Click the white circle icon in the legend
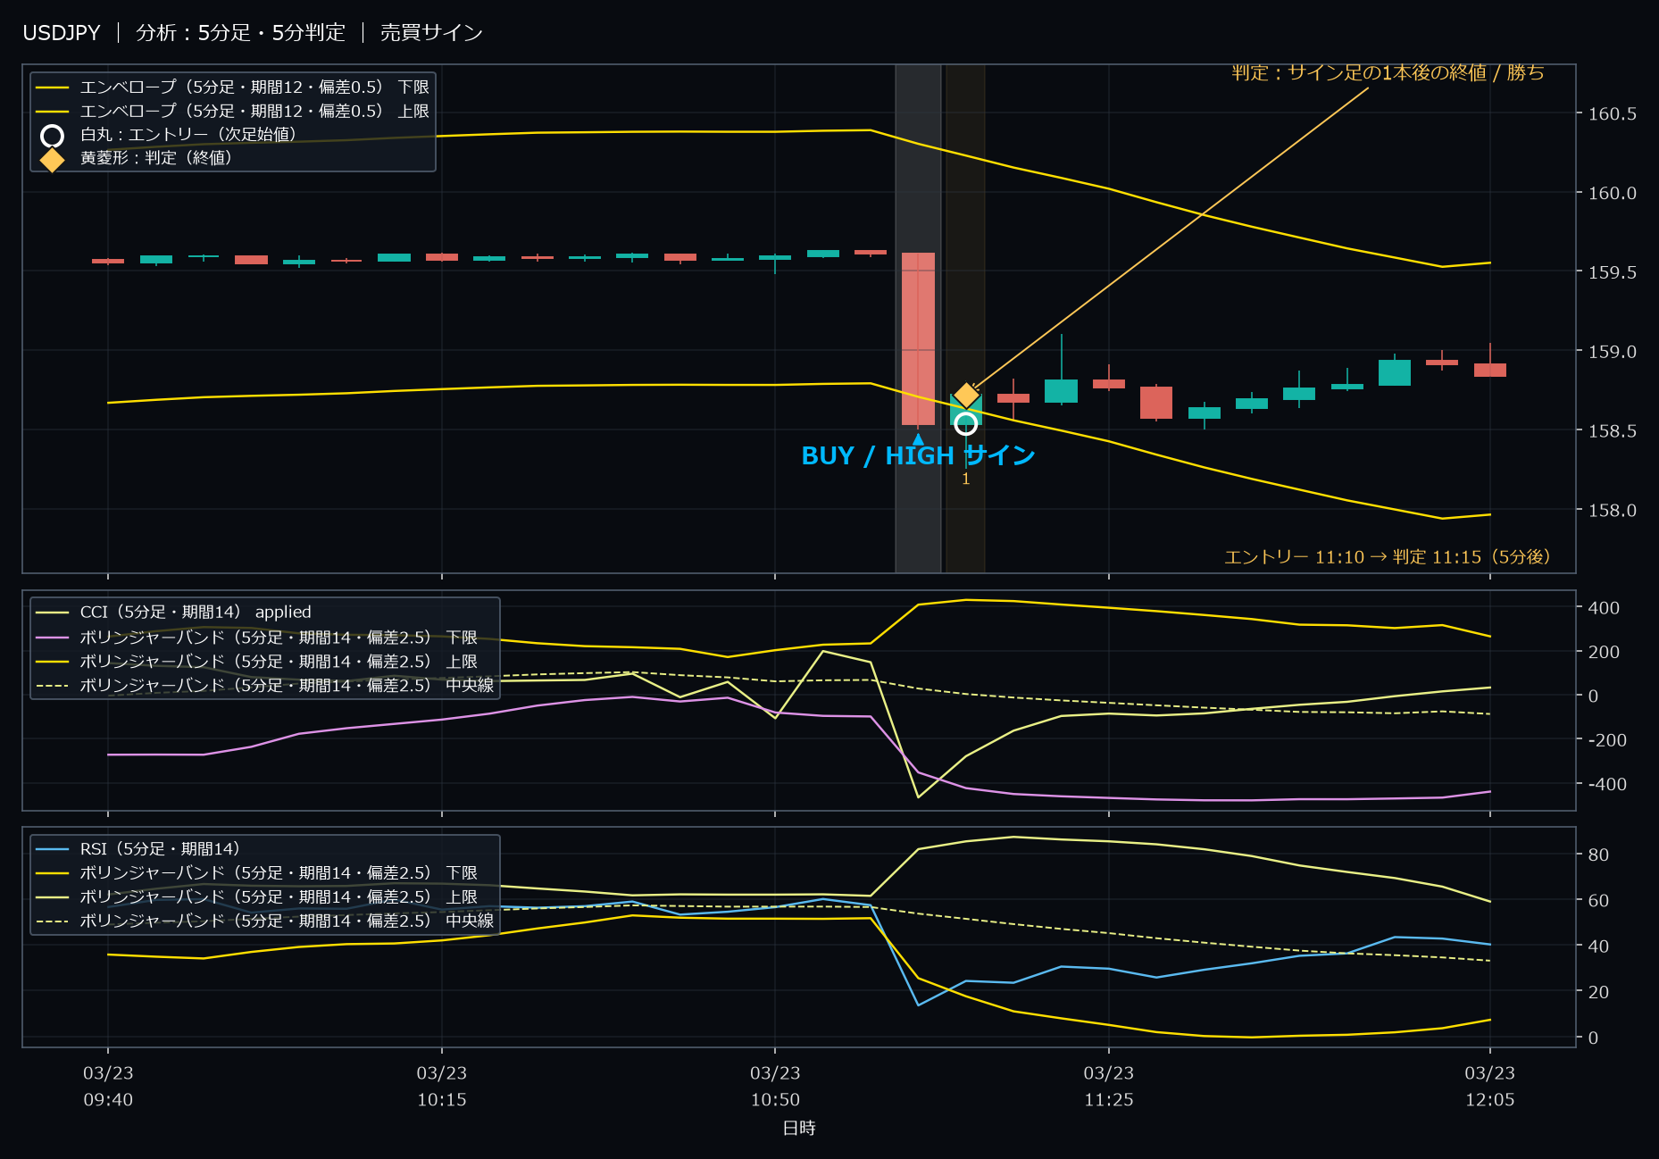 [x=53, y=135]
